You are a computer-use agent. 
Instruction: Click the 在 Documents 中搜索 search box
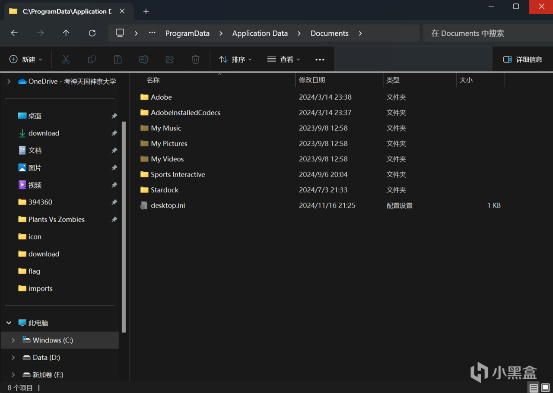click(486, 33)
